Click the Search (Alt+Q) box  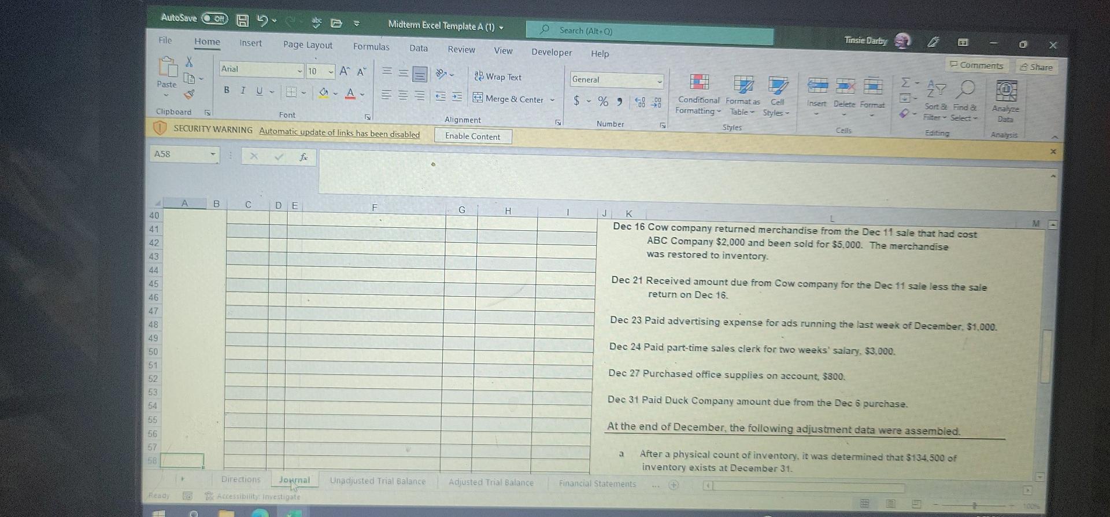click(x=649, y=32)
